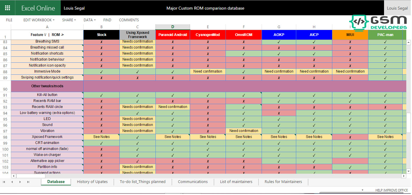The width and height of the screenshot is (412, 195).
Task: Select the Wake on charger feature cell
Action: (47, 155)
